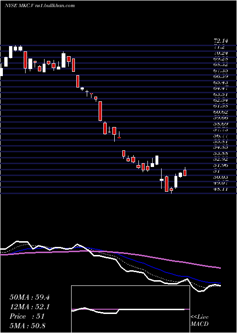237x333 pixels.
Task: Click the 12MA : 52.1 readout
Action: (29, 307)
